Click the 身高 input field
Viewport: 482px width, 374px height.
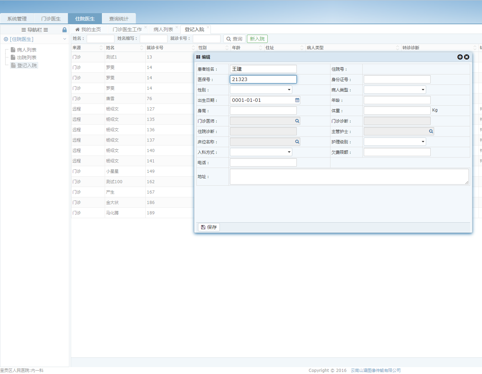coord(263,110)
